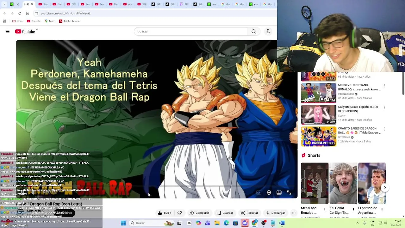
Task: Open the Adobe Acrobat bookmark
Action: (x=70, y=21)
